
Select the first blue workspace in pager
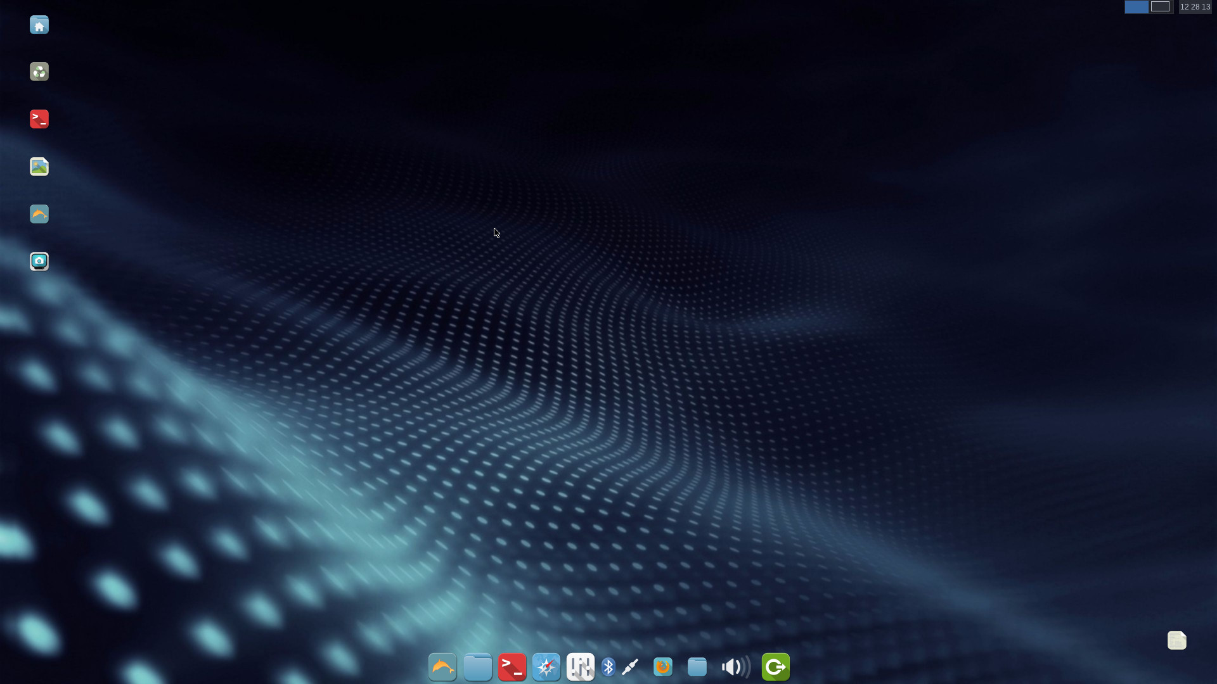(1137, 6)
